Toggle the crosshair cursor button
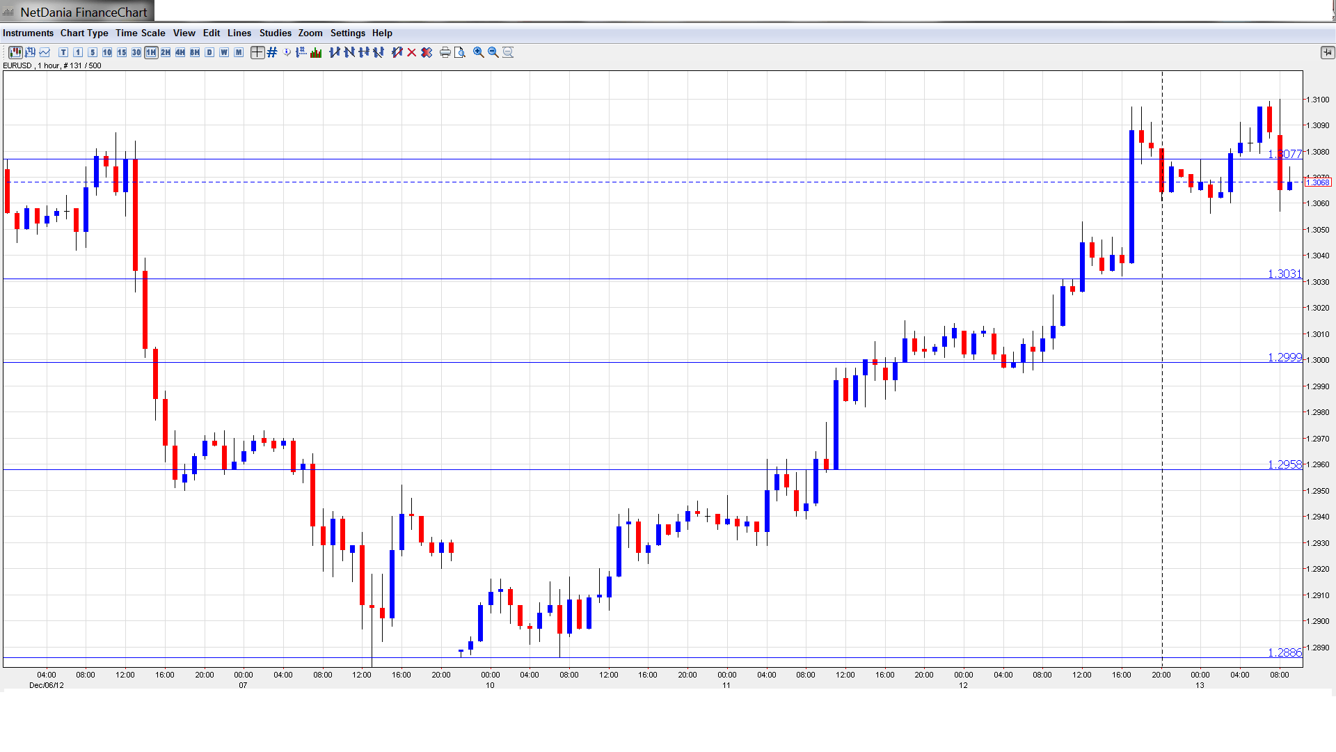 (257, 52)
